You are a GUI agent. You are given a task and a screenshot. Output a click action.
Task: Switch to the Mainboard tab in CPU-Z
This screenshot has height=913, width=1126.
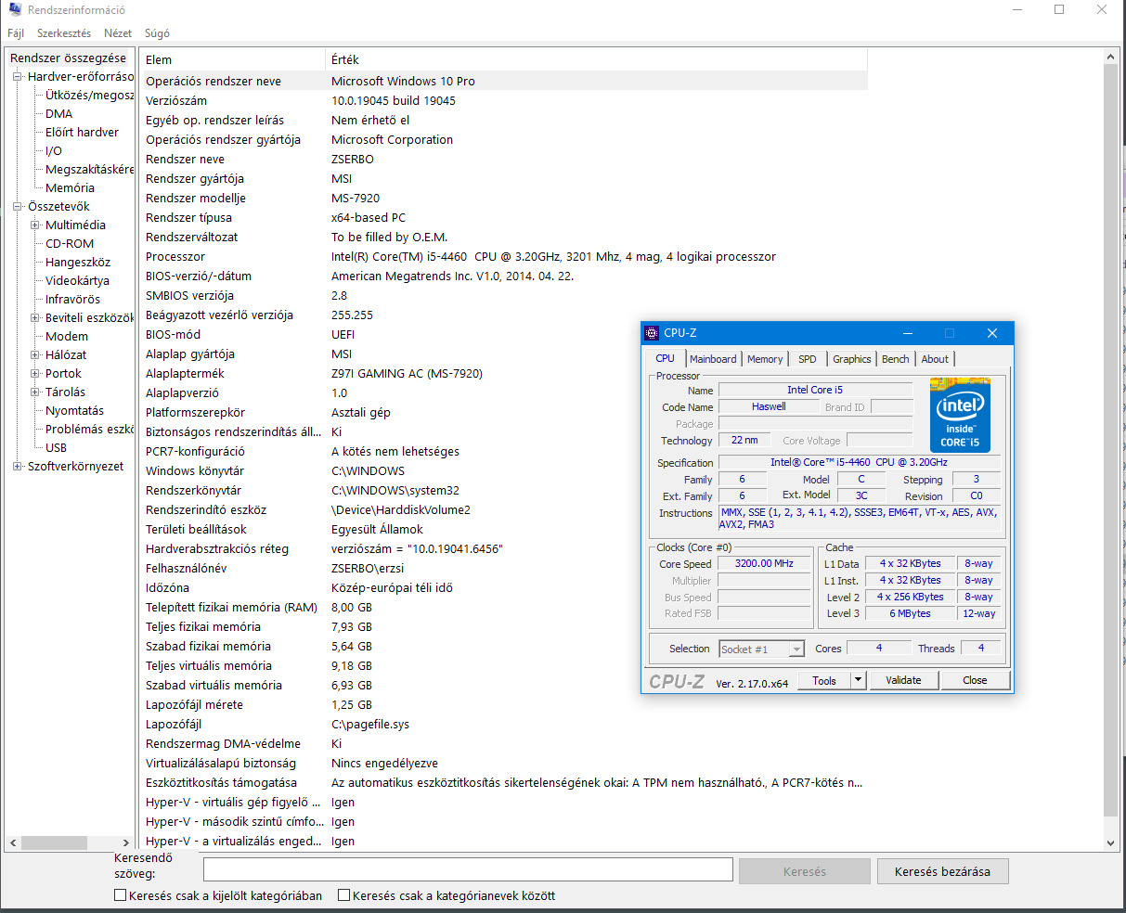click(x=713, y=359)
